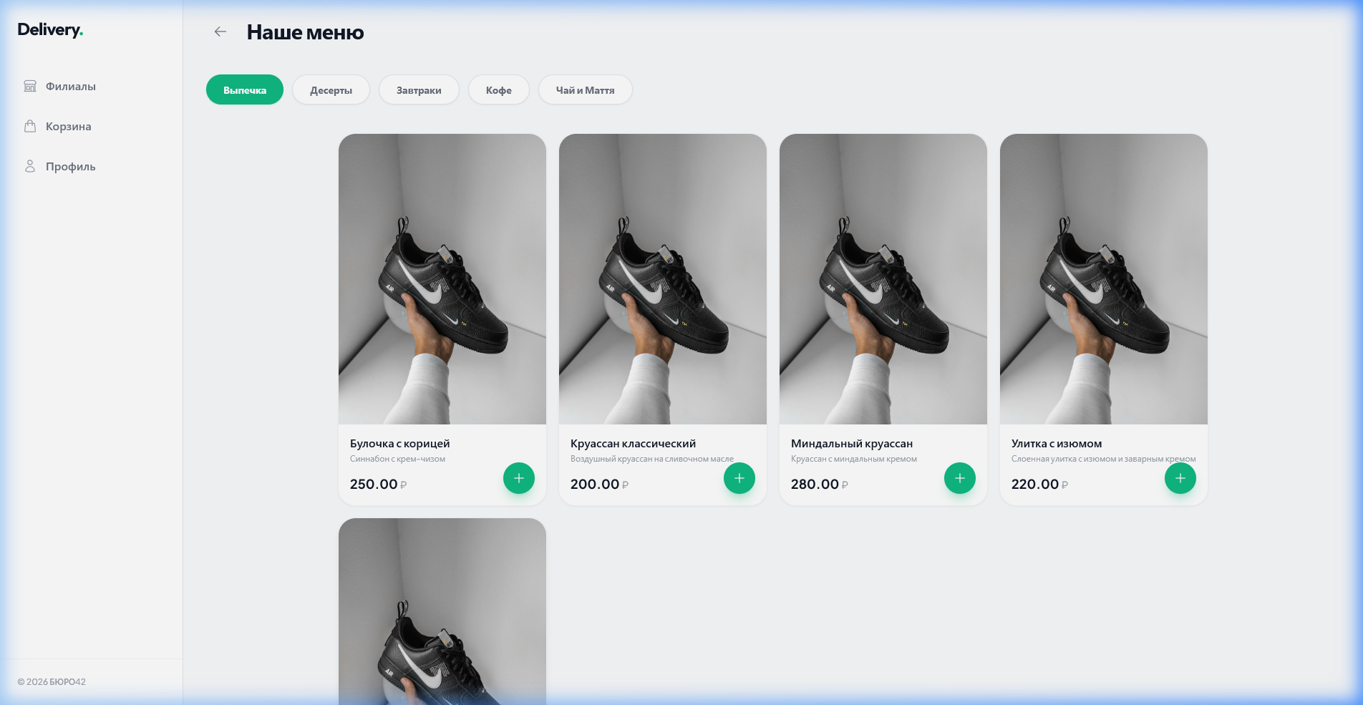The width and height of the screenshot is (1363, 705).
Task: Go to Филиалы in the sidebar
Action: click(71, 86)
